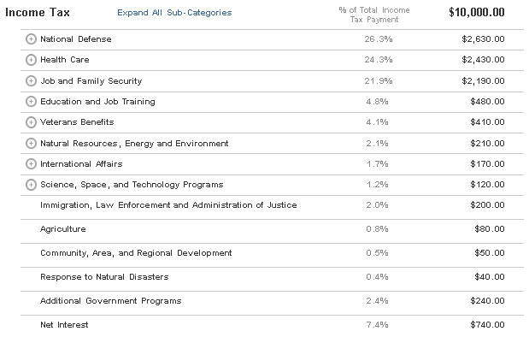The width and height of the screenshot is (529, 337).
Task: Click the Health Care label
Action: (x=65, y=60)
